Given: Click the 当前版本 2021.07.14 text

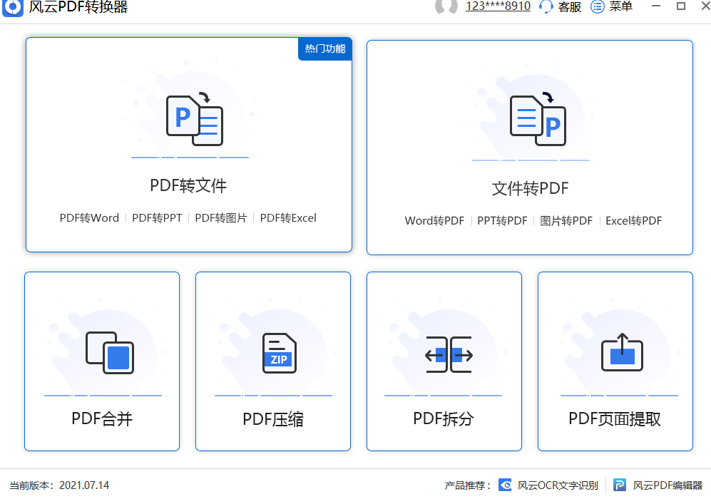Looking at the screenshot, I should [59, 485].
